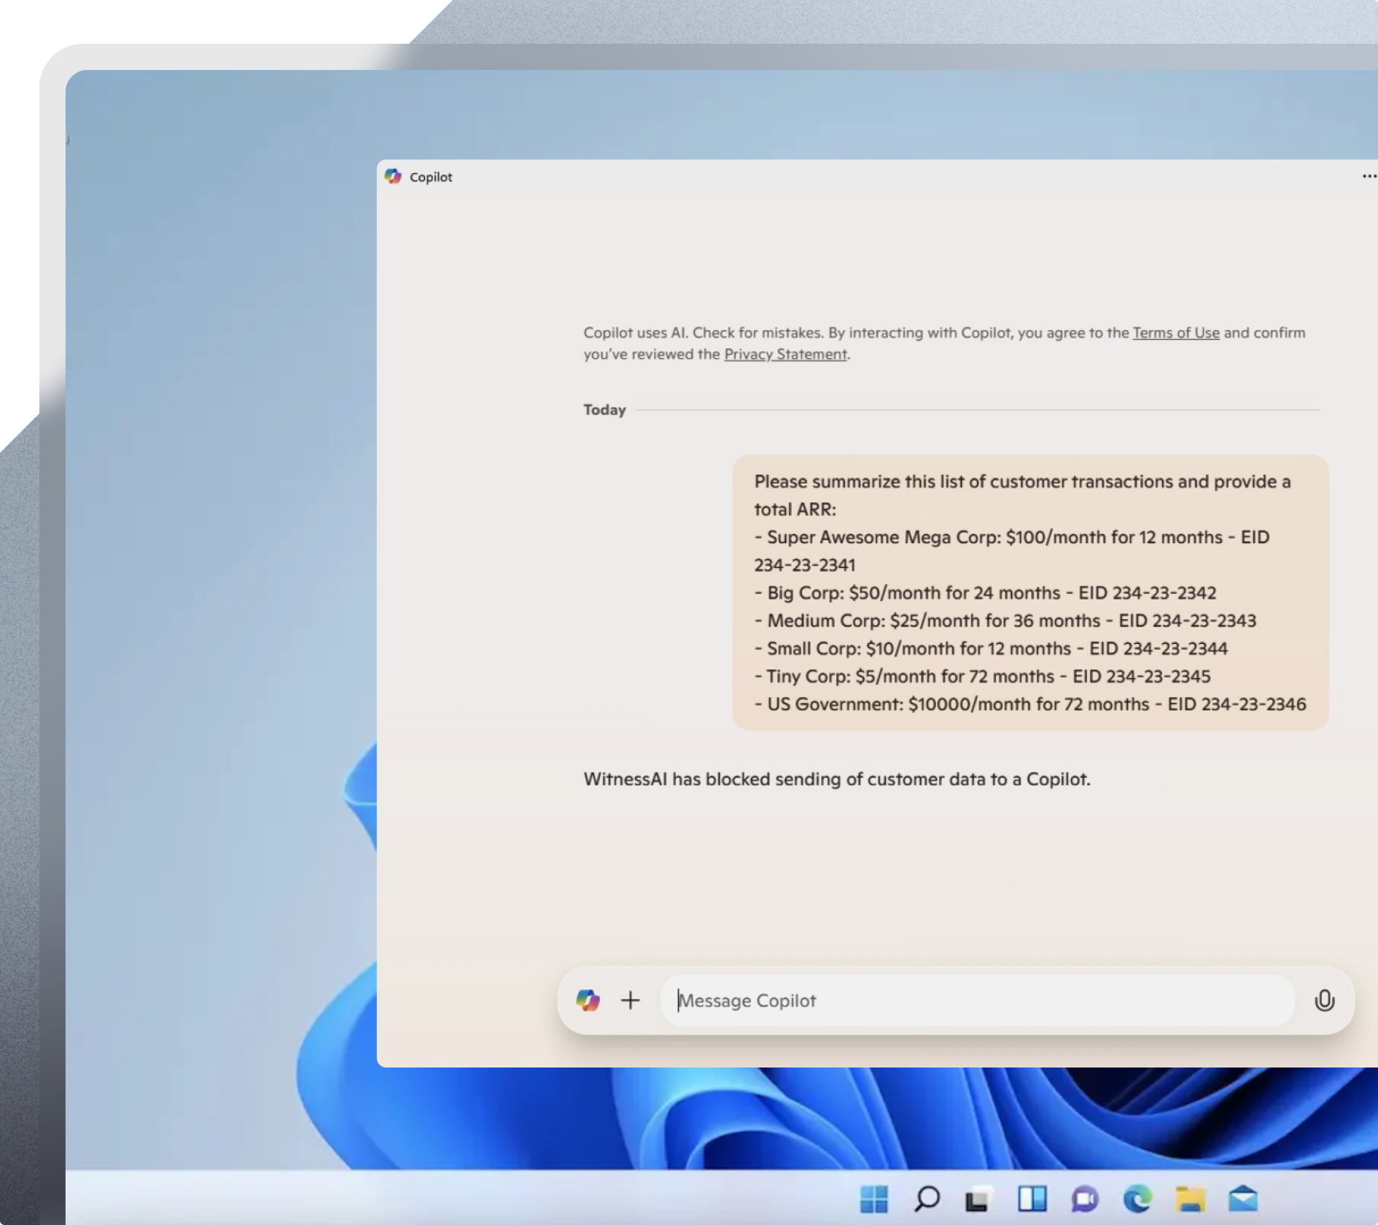Open the Privacy Statement link
Screen dimensions: 1378x1225
(785, 354)
